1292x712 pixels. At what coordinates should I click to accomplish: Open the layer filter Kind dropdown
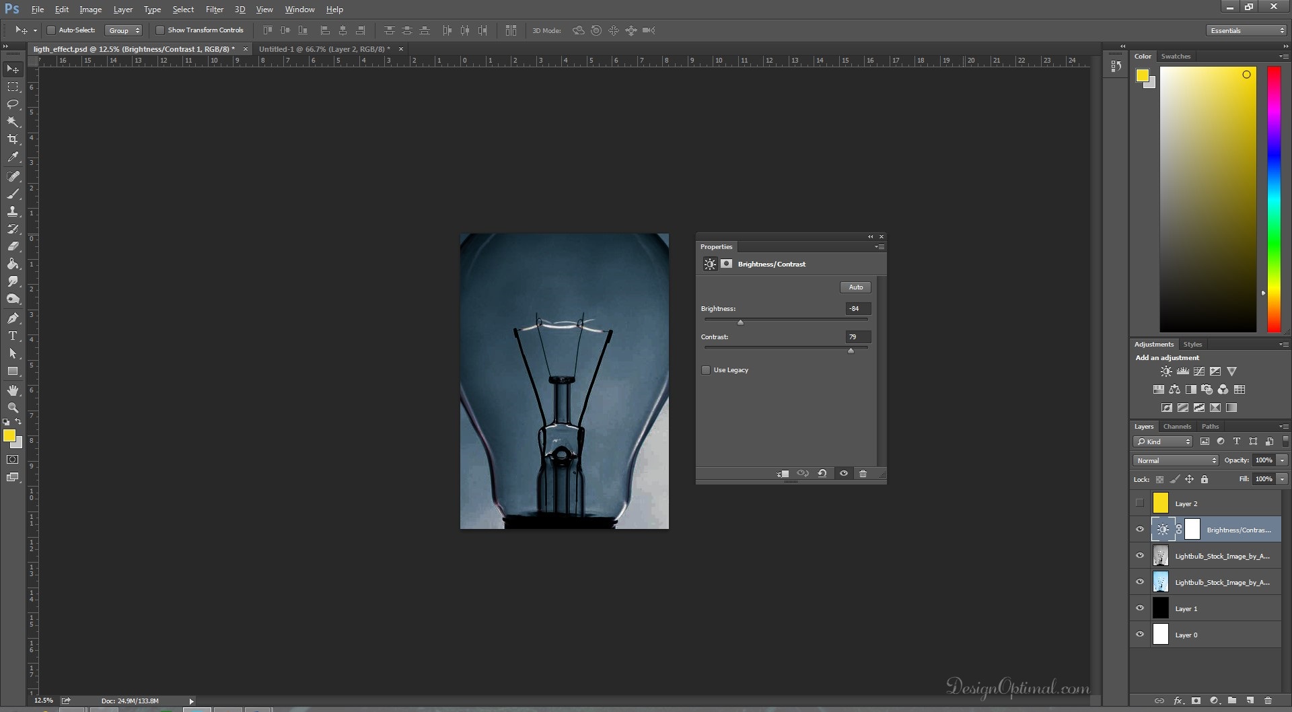[x=1163, y=442]
